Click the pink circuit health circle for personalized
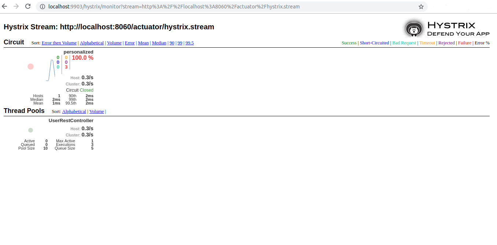 coord(30,66)
